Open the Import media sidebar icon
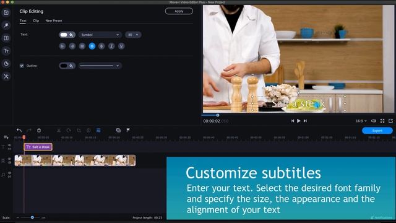396x223 pixels. click(x=6, y=12)
